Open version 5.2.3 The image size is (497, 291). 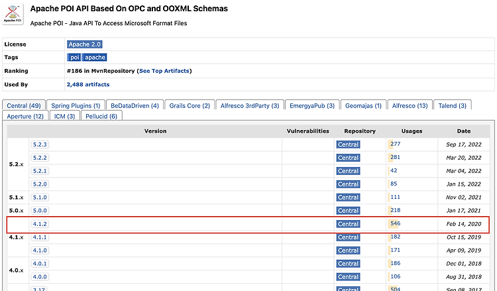(40, 145)
